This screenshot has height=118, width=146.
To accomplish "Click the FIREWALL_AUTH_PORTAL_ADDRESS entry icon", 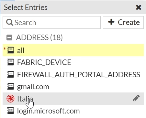I will point(10,74).
